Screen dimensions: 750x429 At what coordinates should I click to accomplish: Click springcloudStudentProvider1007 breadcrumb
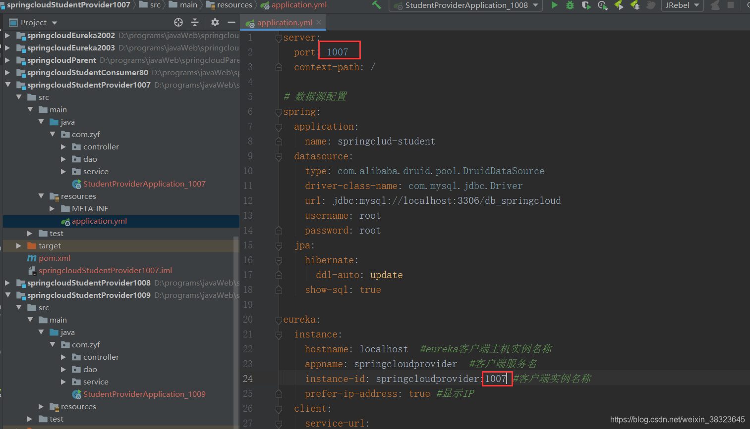pos(65,5)
